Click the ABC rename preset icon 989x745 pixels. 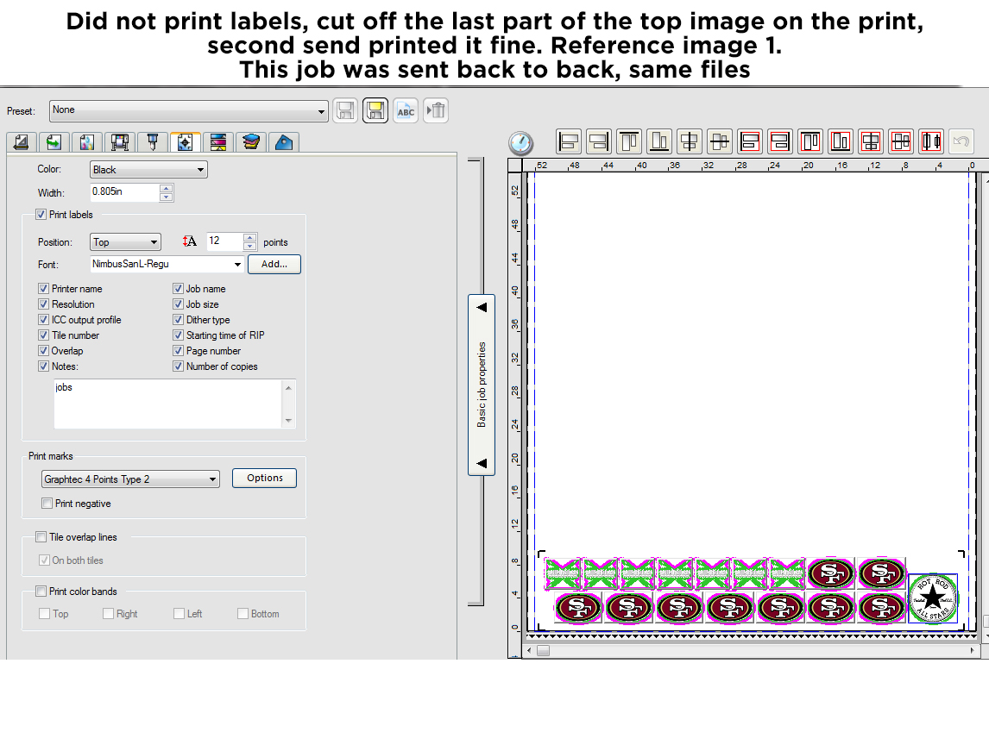(x=406, y=111)
